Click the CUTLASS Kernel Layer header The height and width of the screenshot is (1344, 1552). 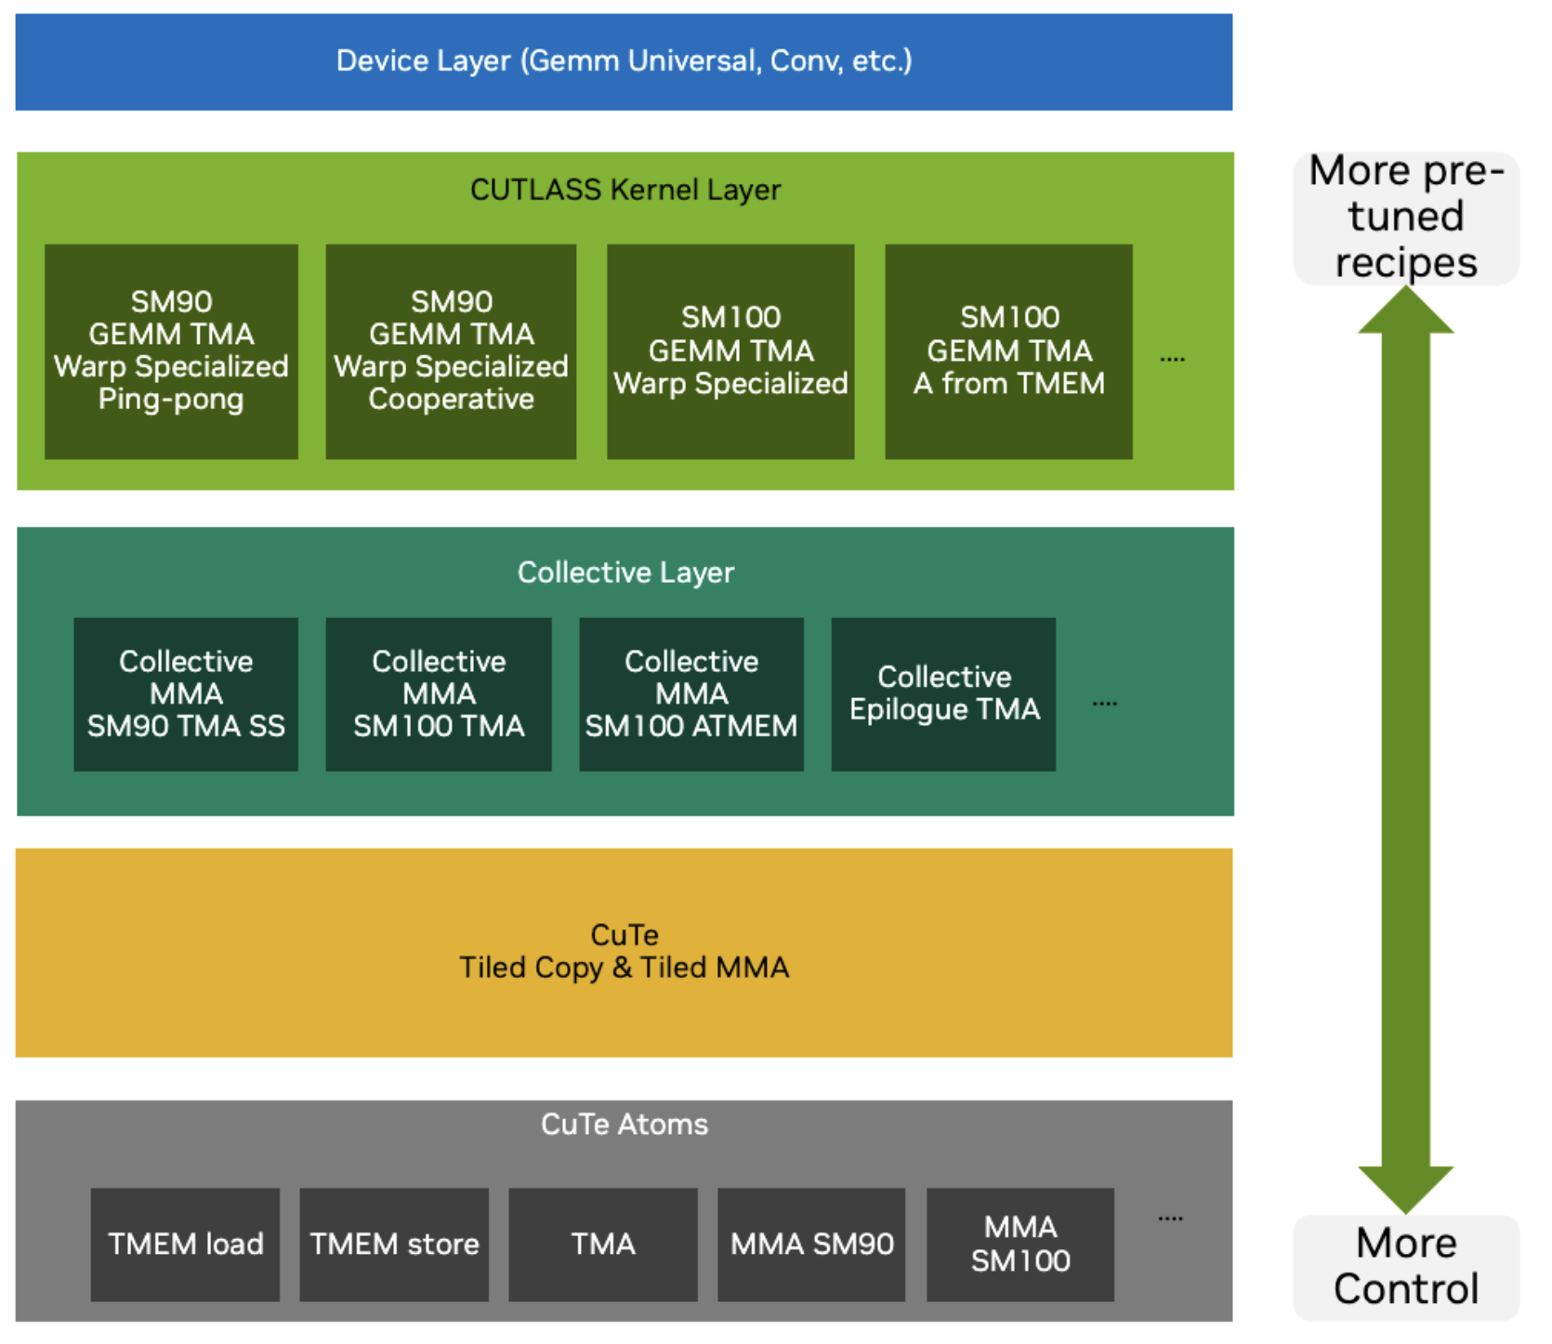click(x=625, y=189)
